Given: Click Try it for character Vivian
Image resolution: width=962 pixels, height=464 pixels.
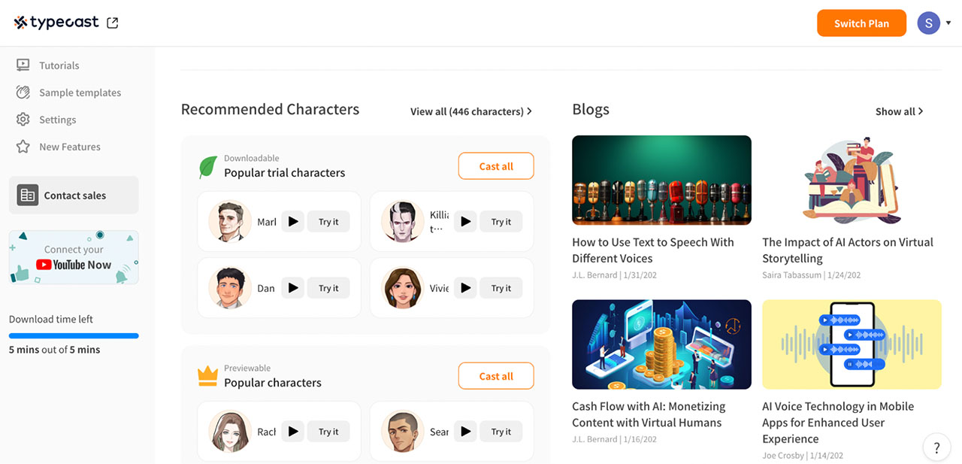Looking at the screenshot, I should (x=501, y=287).
